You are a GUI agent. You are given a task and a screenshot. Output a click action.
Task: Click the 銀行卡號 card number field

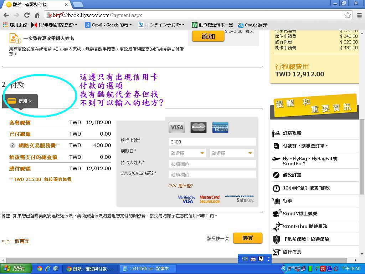[212, 142]
